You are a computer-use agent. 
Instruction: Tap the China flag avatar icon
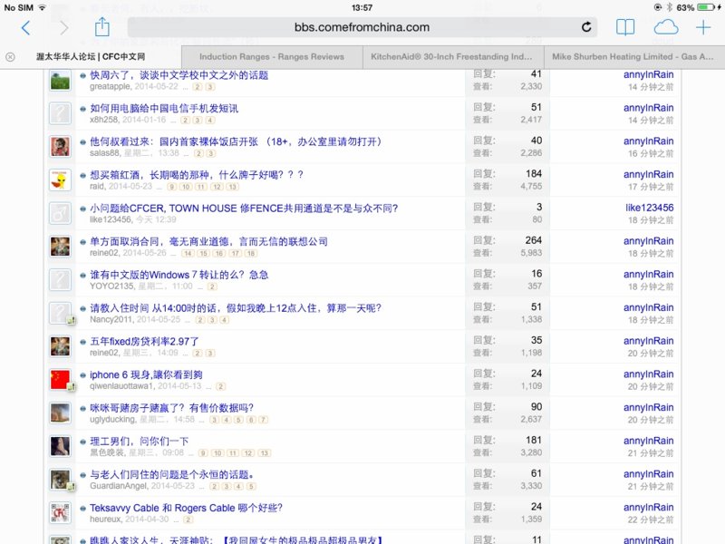60,380
